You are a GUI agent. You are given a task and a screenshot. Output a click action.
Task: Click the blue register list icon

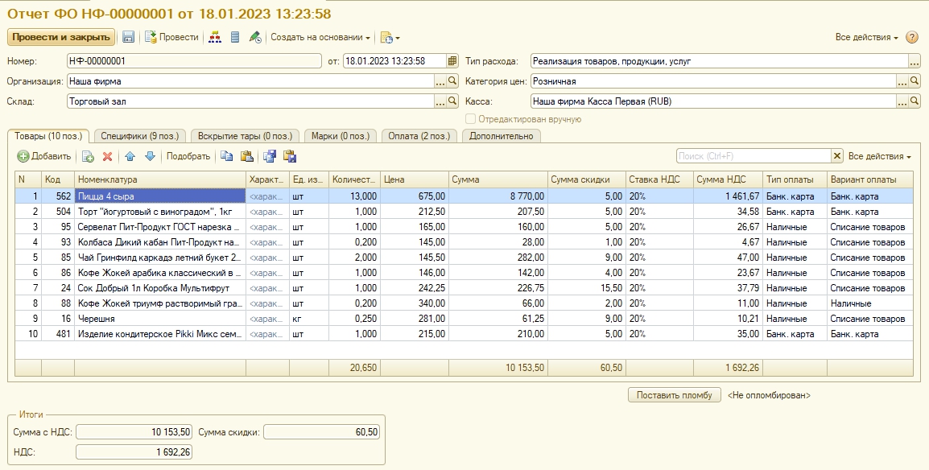(x=235, y=37)
